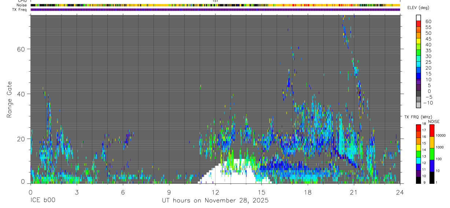Screen dimensions: 450x208
Task: Click the red segment of the ELEV colorbar
Action: pos(418,24)
